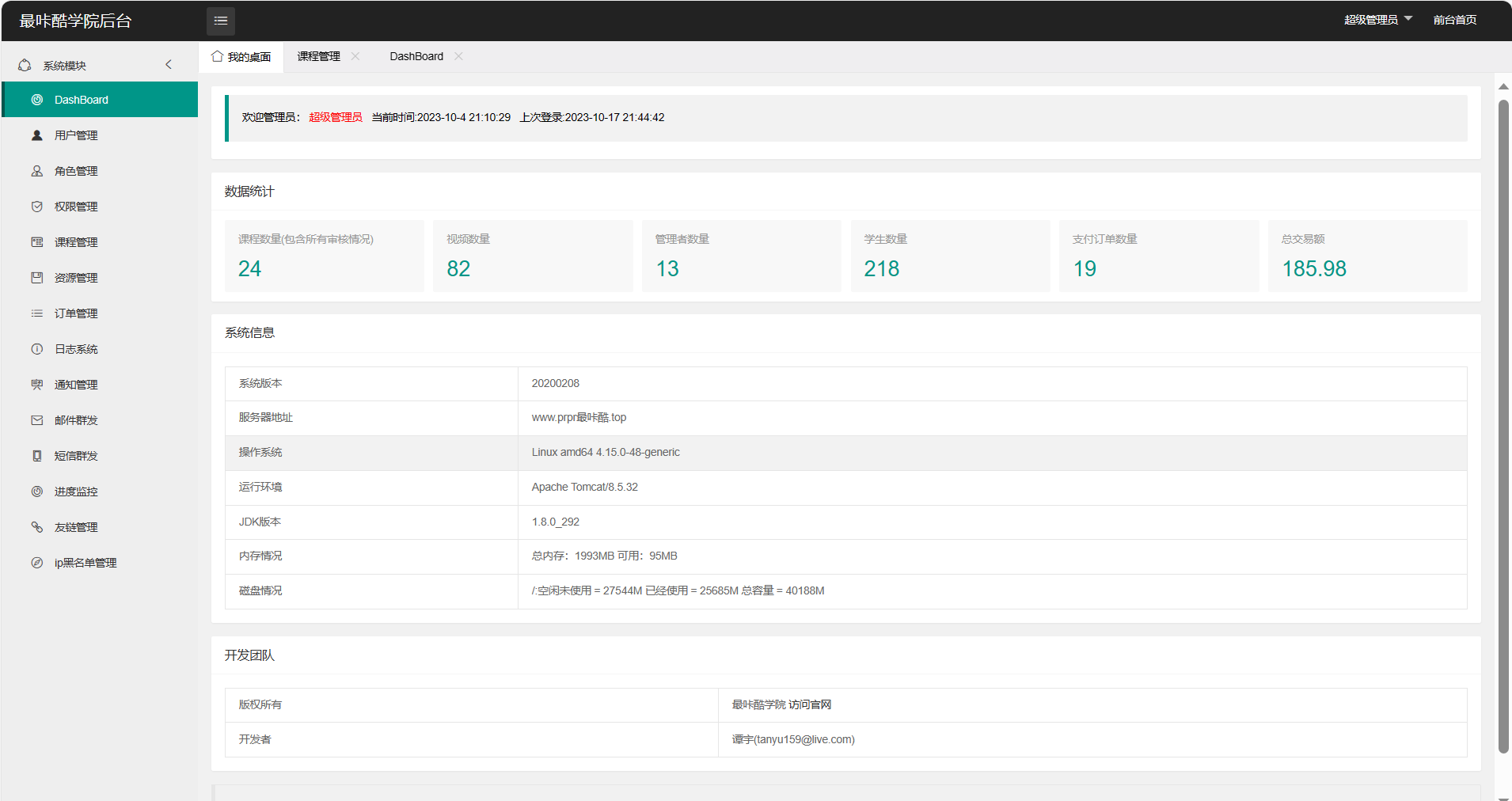
Task: Open 短信群发 menu item
Action: [100, 456]
